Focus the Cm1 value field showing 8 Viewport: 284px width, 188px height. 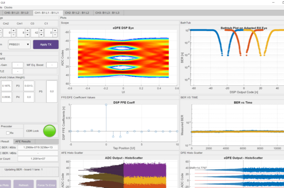(21, 33)
